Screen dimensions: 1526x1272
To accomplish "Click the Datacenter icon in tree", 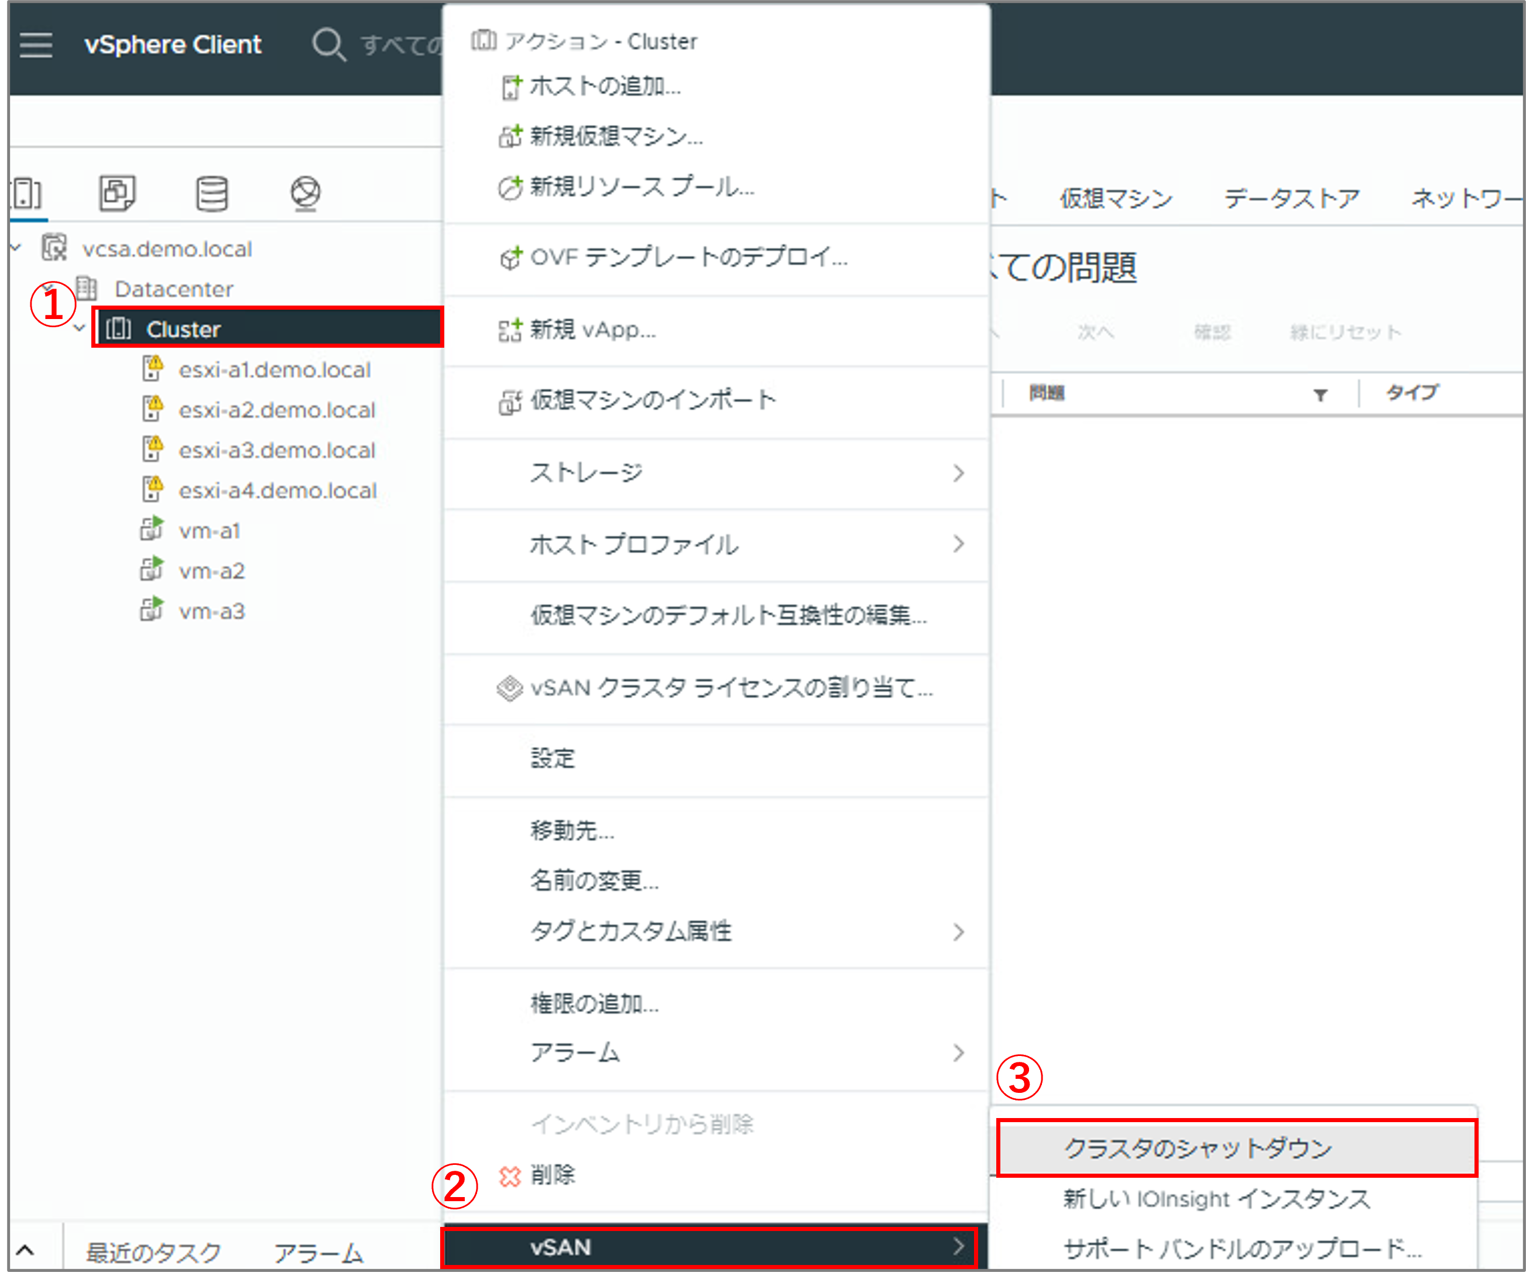I will (87, 289).
